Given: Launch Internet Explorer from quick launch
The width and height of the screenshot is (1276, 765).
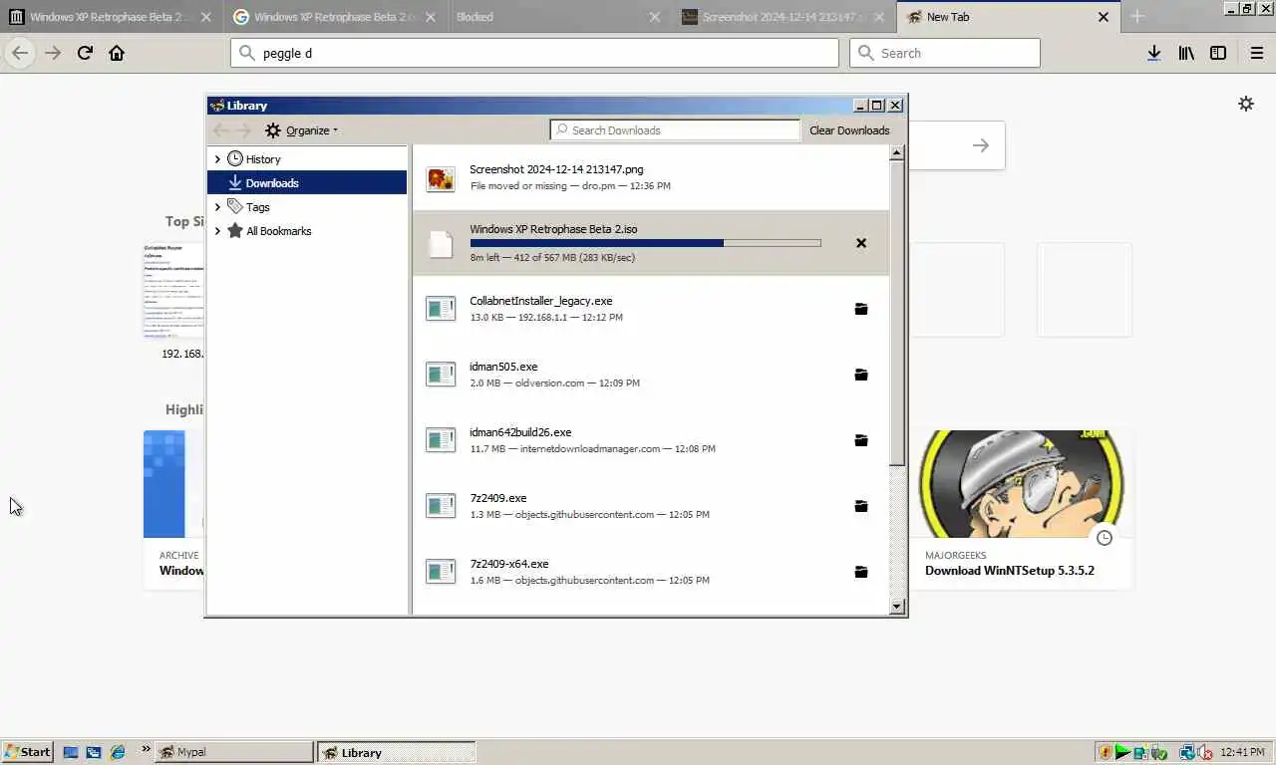Looking at the screenshot, I should coord(117,752).
